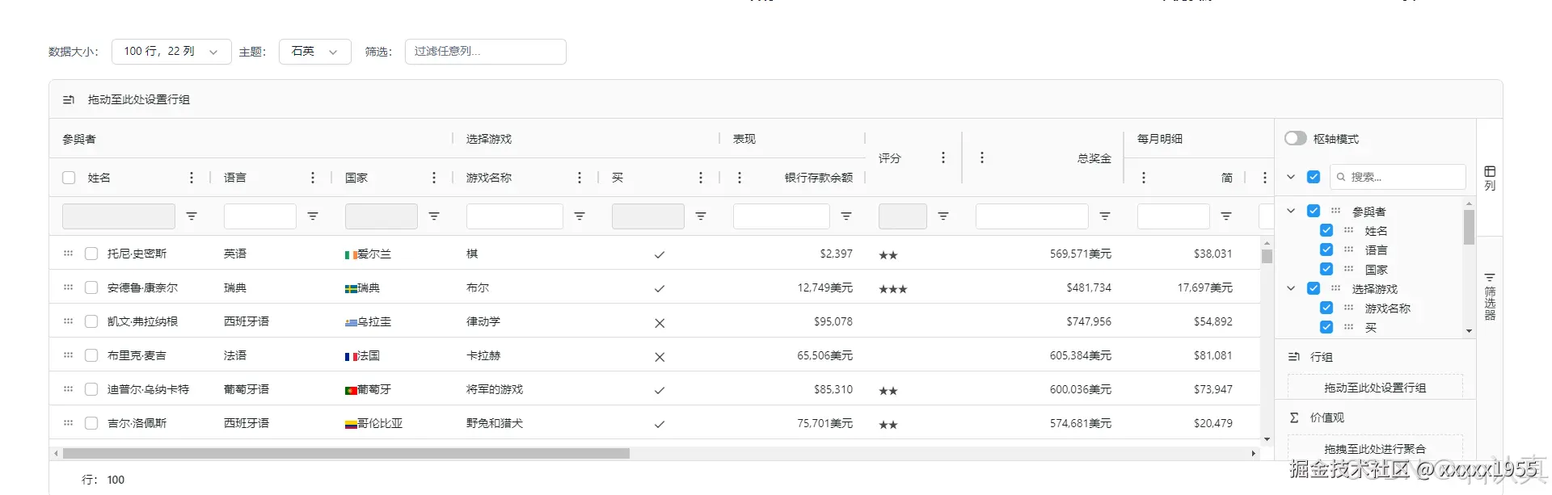Click drag handle for 托尼·史密斯 row
Viewport: 1552px width, 495px height.
(69, 254)
